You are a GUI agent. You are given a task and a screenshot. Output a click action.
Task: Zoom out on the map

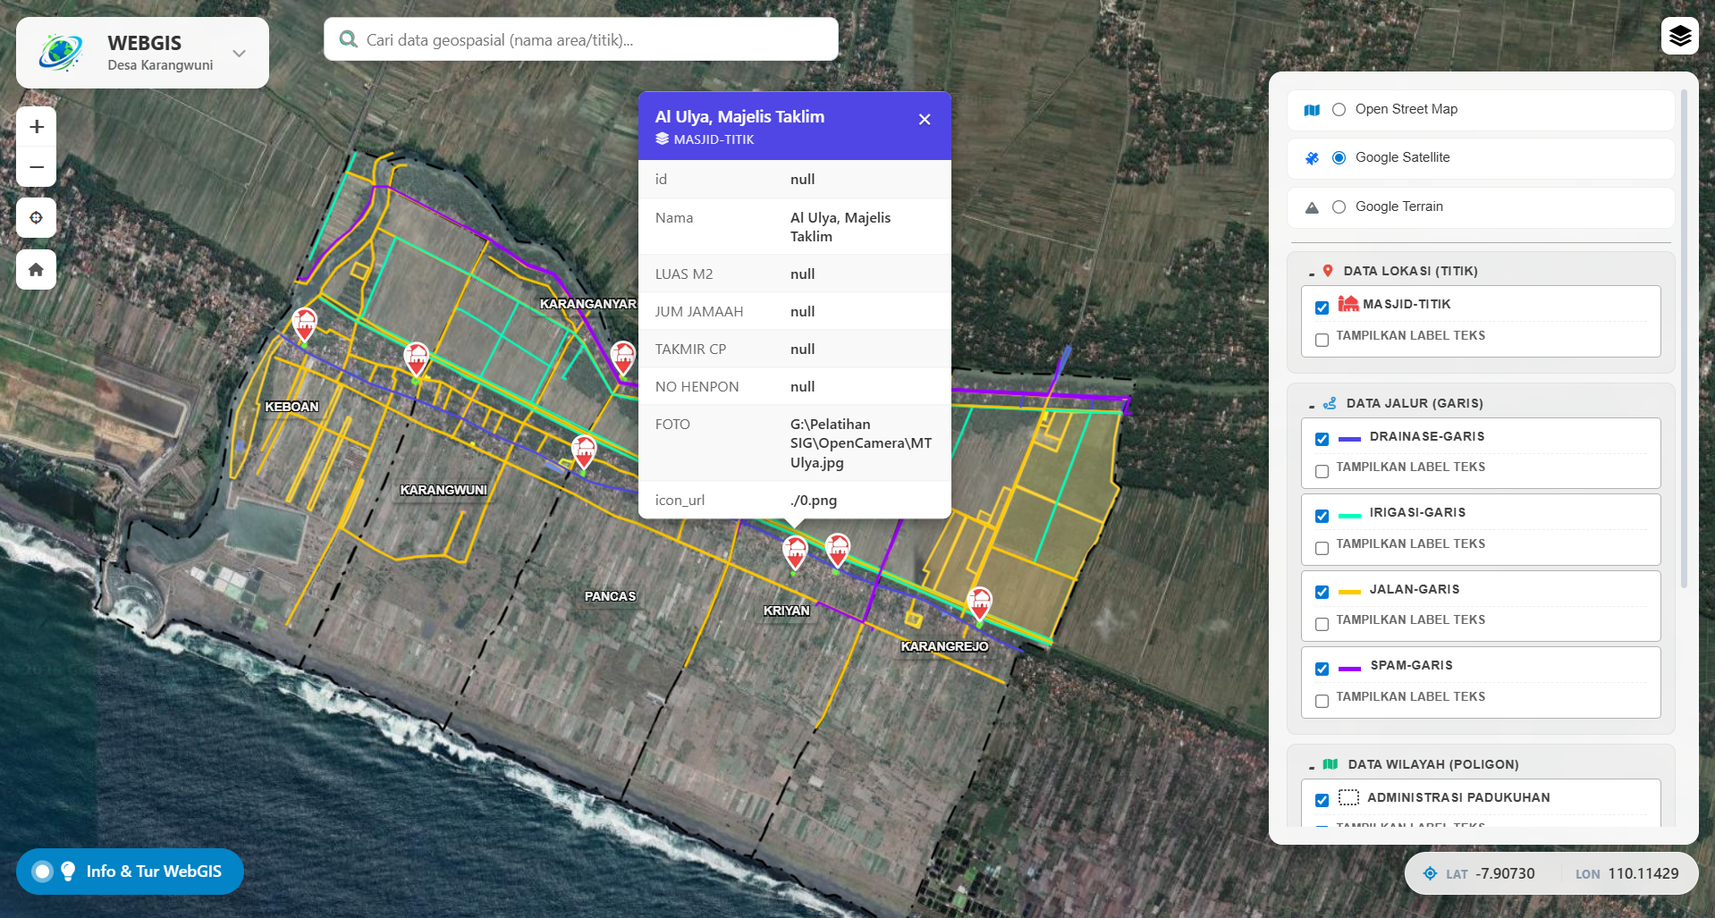pos(37,167)
